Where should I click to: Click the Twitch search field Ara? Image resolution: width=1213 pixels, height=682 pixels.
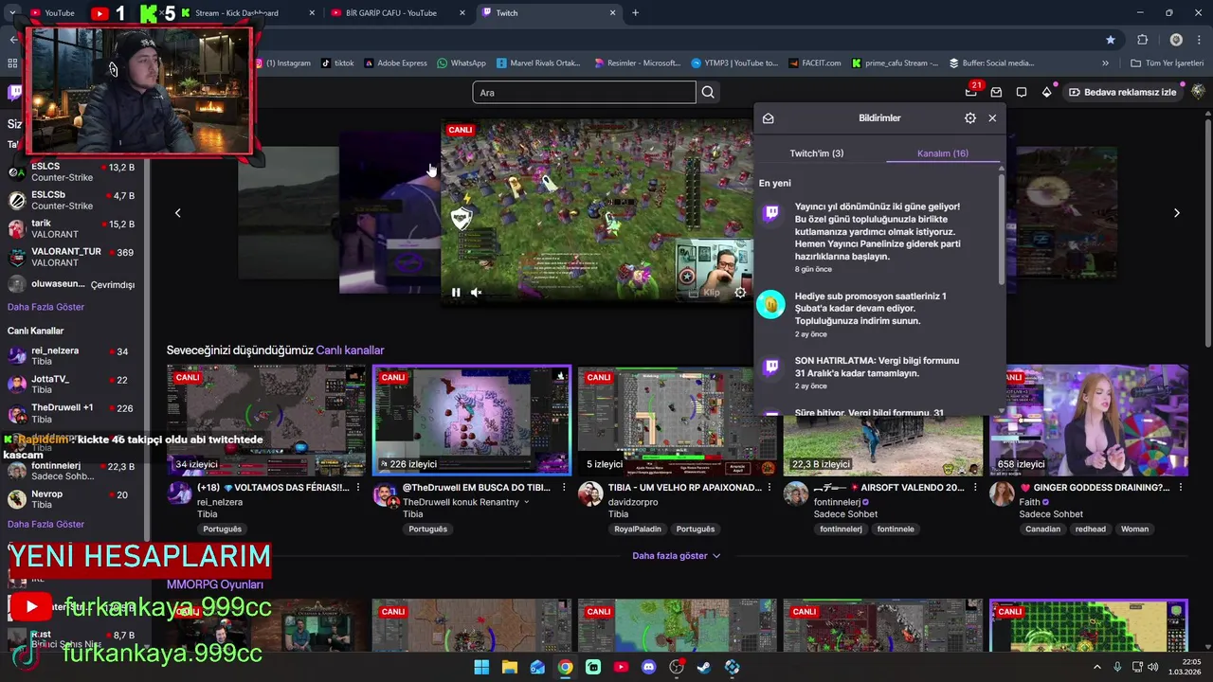(584, 92)
